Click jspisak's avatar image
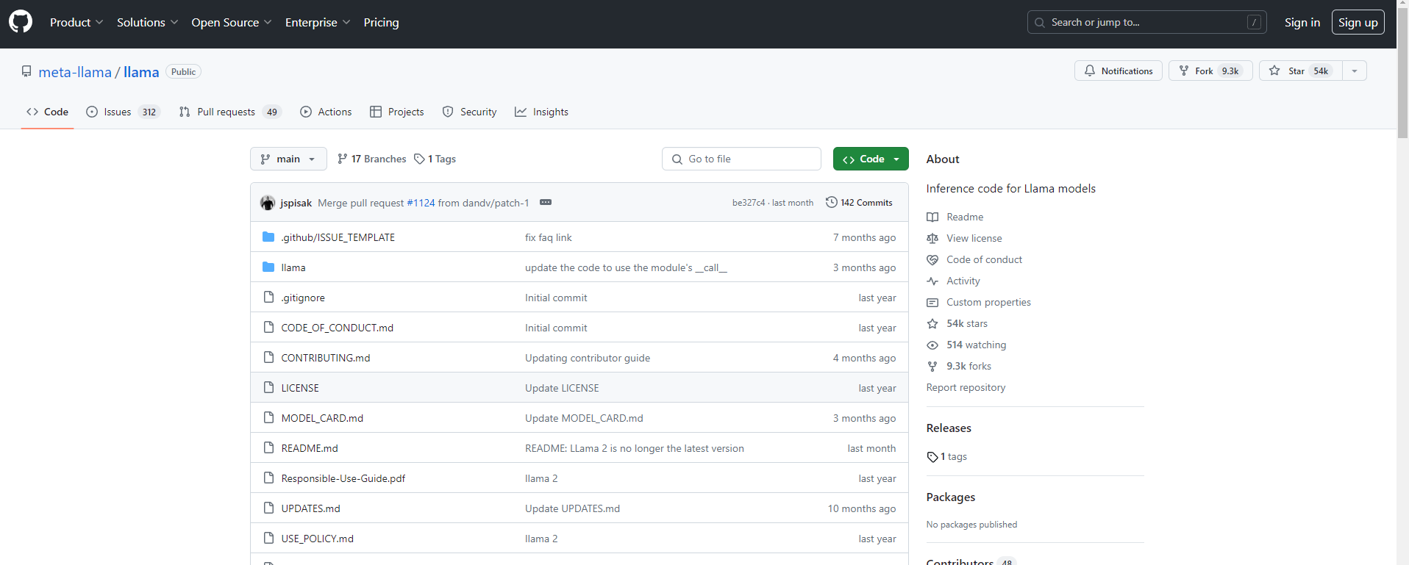The height and width of the screenshot is (565, 1409). (x=268, y=203)
